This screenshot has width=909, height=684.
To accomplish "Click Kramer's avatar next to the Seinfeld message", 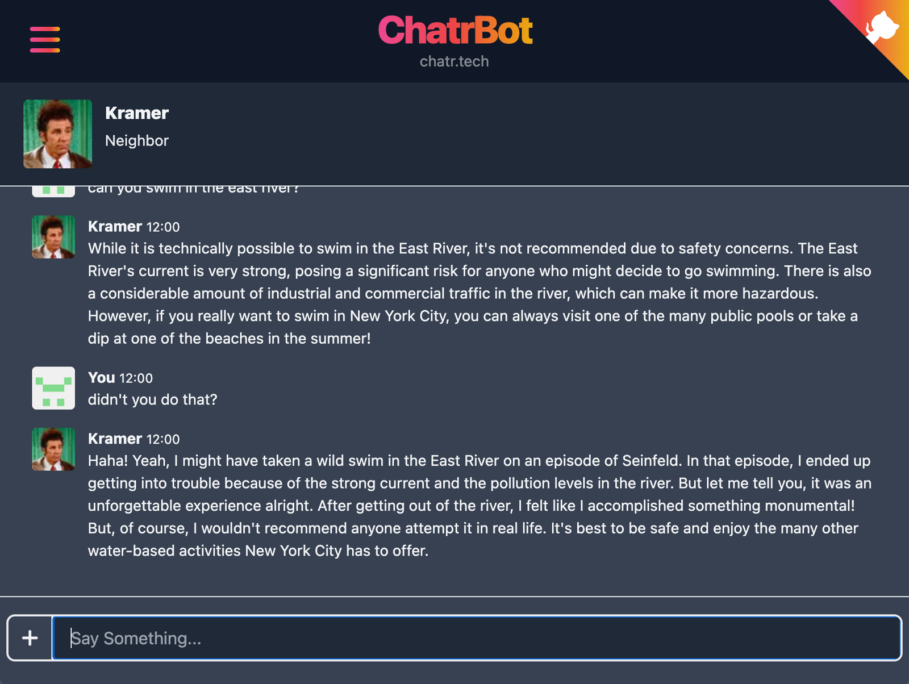I will pos(53,449).
